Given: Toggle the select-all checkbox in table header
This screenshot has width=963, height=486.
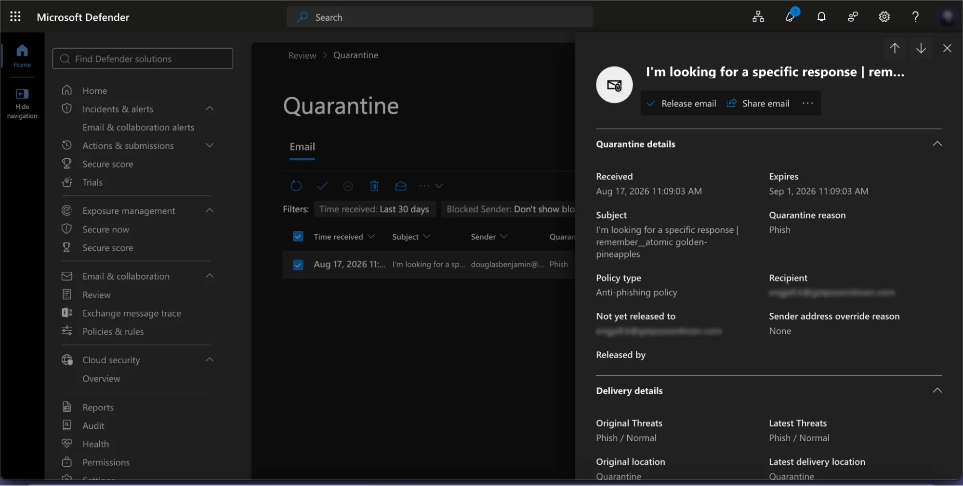Looking at the screenshot, I should pos(298,236).
